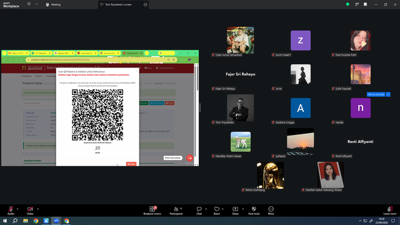The height and width of the screenshot is (225, 400).
Task: Select Fajar Sri Rahayu participant tile
Action: point(240,74)
